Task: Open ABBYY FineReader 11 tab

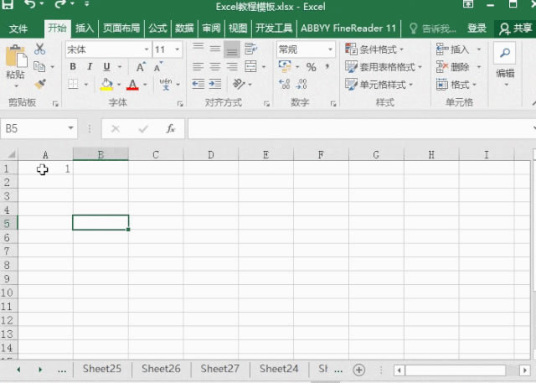Action: 348,28
